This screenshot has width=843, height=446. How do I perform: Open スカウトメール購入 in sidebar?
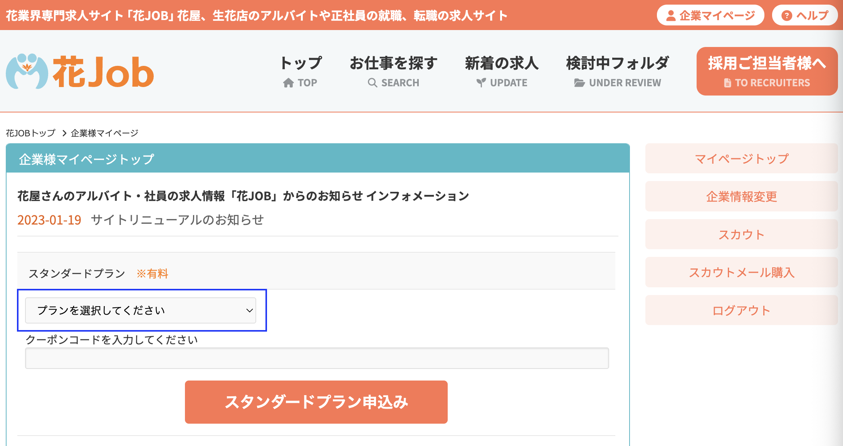741,272
